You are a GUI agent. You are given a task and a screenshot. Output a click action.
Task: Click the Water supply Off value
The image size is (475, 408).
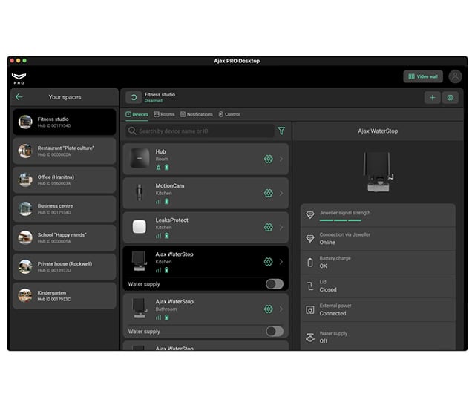324,341
